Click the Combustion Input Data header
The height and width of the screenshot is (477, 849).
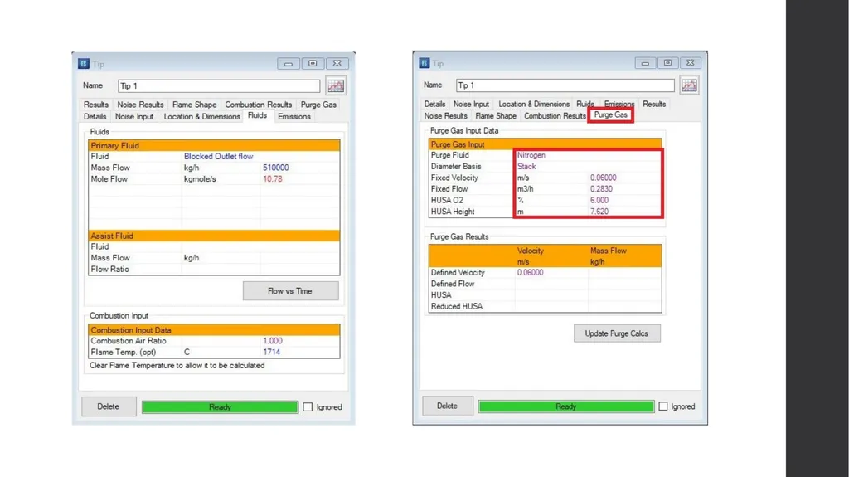click(x=214, y=329)
